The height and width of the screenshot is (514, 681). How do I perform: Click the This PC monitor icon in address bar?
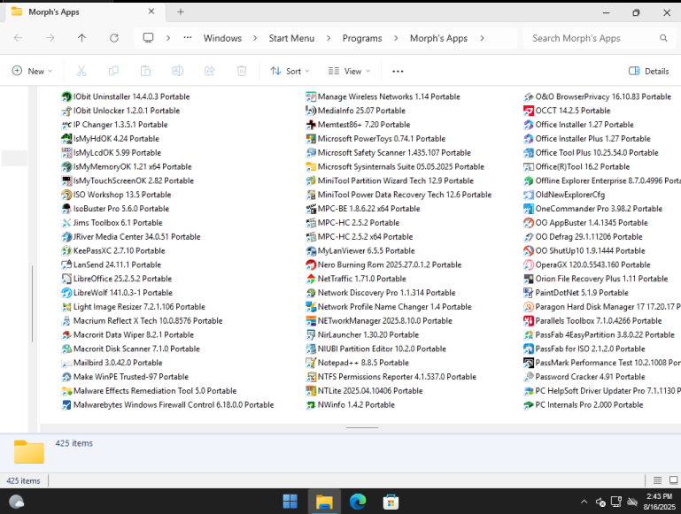point(148,38)
